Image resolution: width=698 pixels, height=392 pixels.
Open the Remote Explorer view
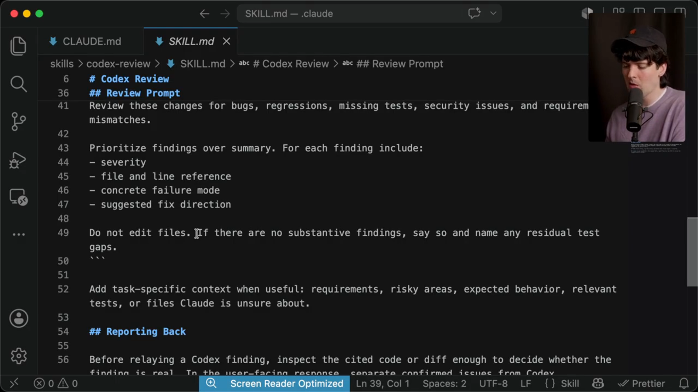coord(18,197)
